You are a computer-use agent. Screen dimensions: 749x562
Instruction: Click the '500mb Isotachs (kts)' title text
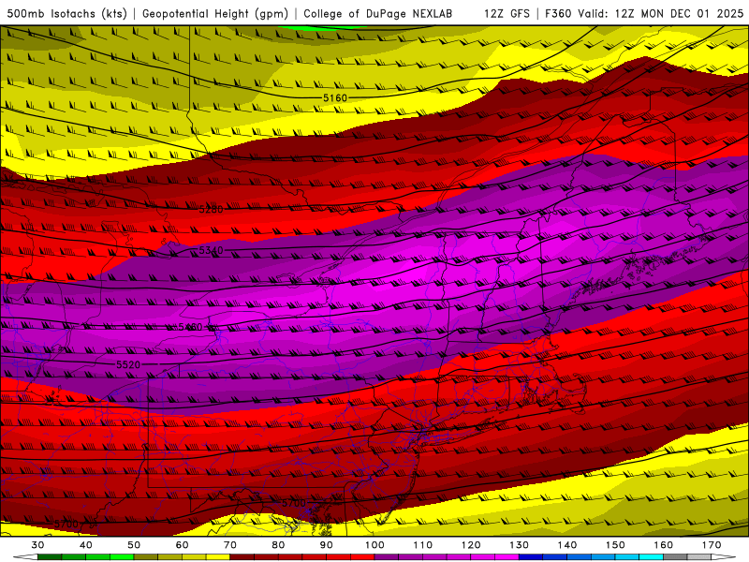(66, 13)
